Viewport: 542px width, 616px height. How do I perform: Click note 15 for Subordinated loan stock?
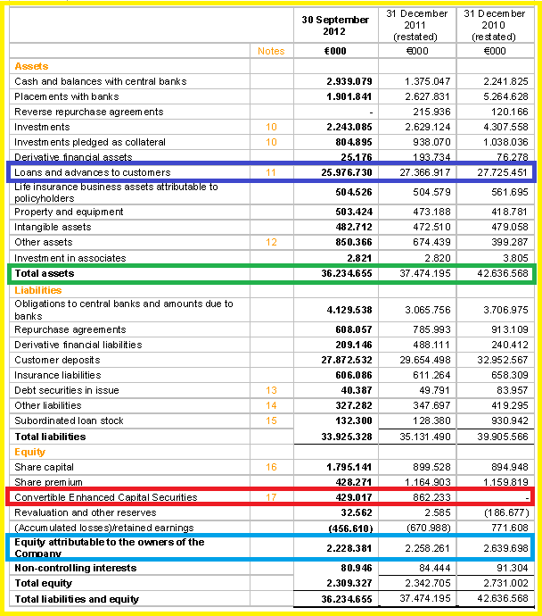[x=271, y=420]
